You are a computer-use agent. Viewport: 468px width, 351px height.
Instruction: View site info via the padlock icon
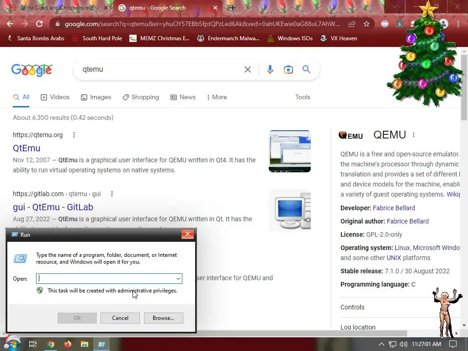(58, 24)
